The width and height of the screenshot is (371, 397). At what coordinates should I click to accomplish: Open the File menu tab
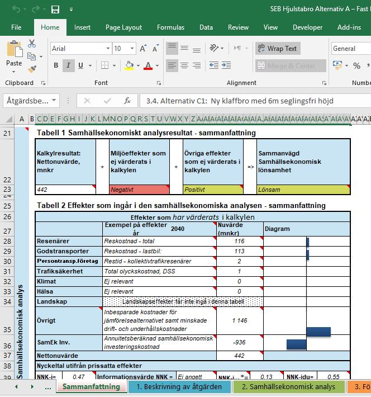pos(16,27)
